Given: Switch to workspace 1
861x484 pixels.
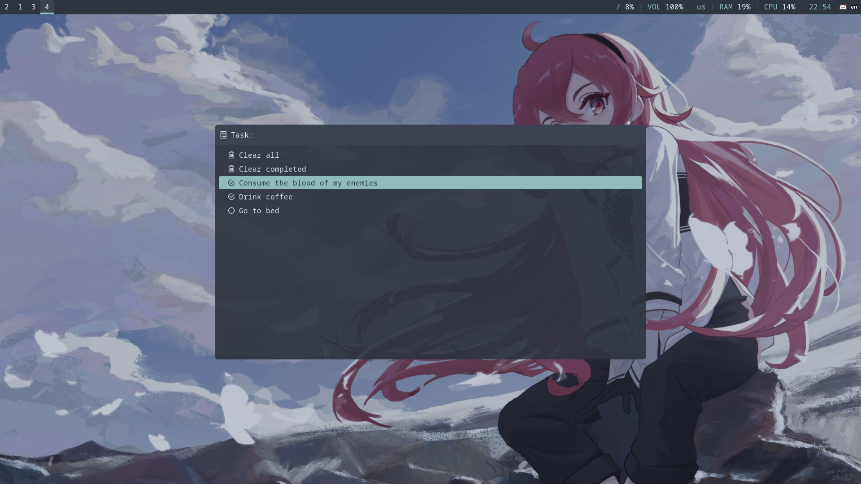Looking at the screenshot, I should [20, 7].
